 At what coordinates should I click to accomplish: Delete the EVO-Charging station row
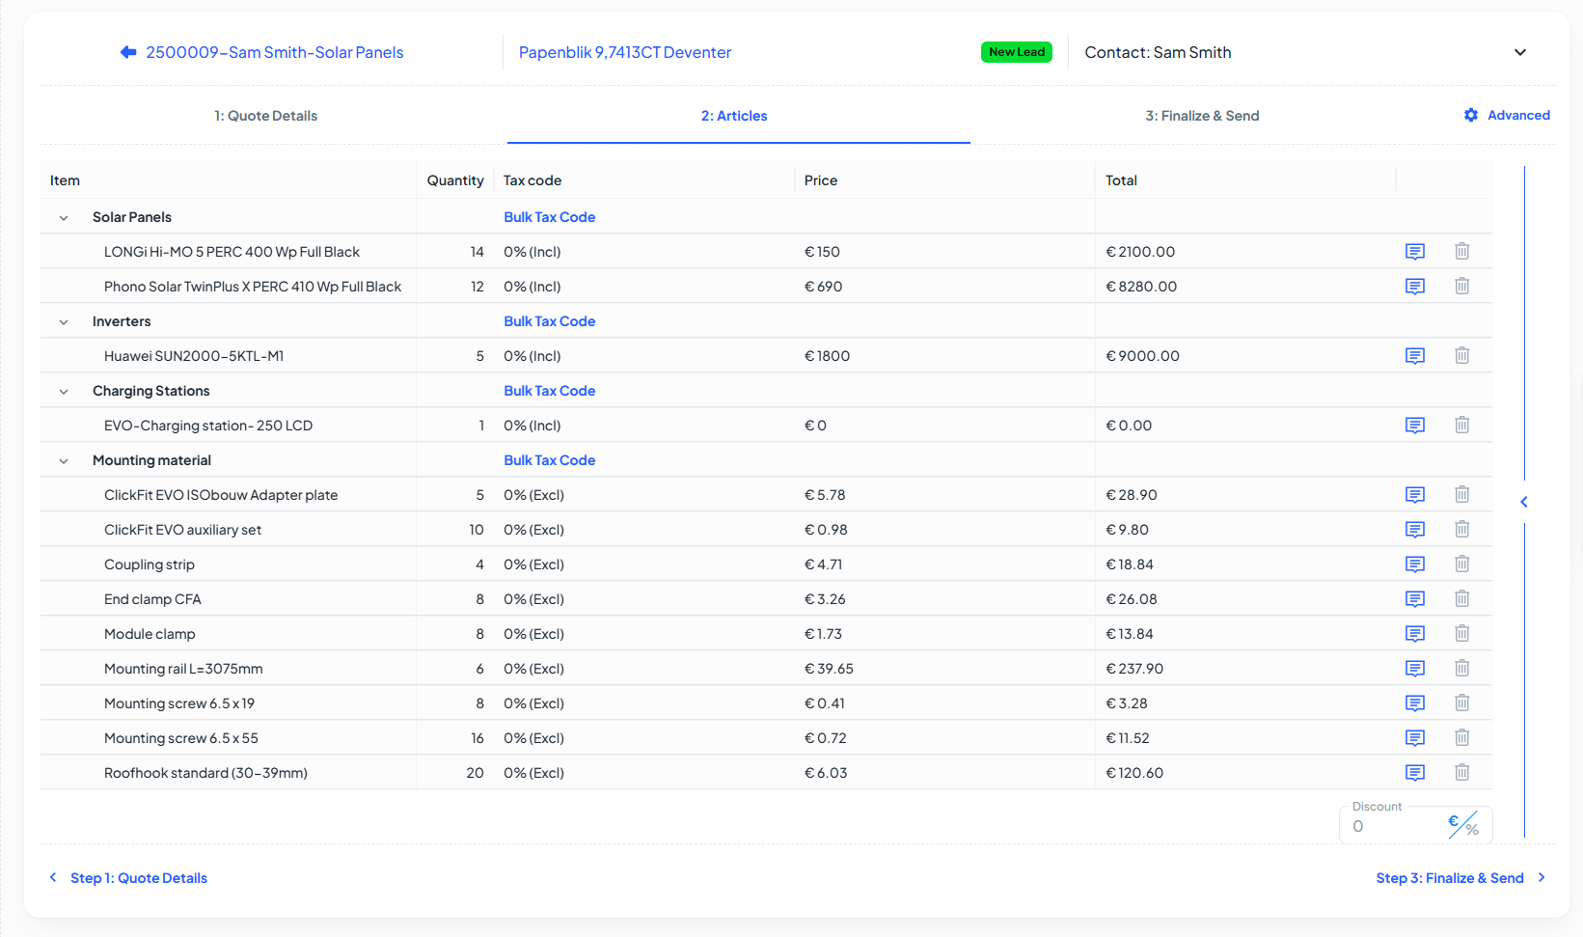[x=1461, y=426]
